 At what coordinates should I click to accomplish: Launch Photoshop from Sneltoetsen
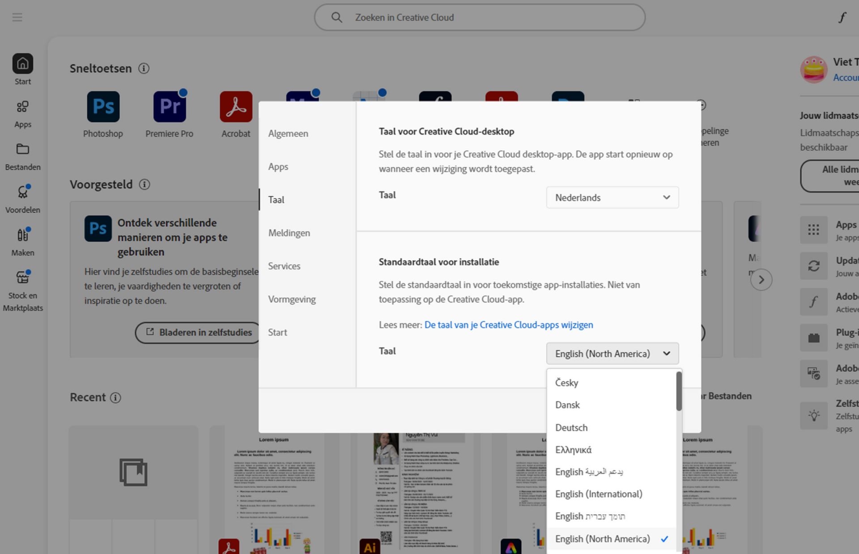coord(103,107)
